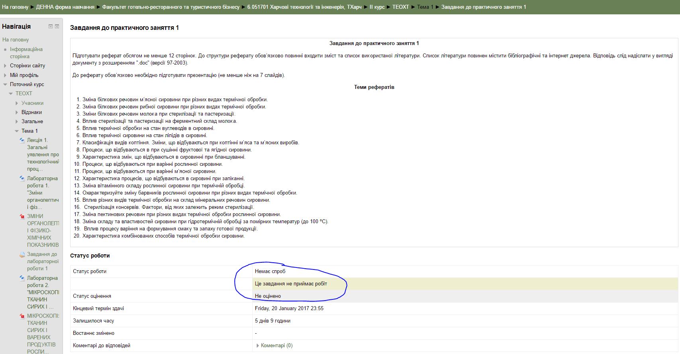
Task: Expand the Учасники tree node
Action: (x=17, y=103)
